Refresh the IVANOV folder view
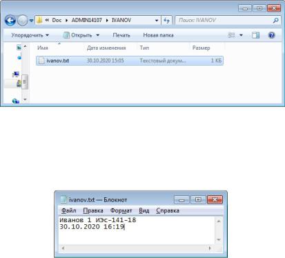Screen dimensions: 285x258 pos(166,21)
